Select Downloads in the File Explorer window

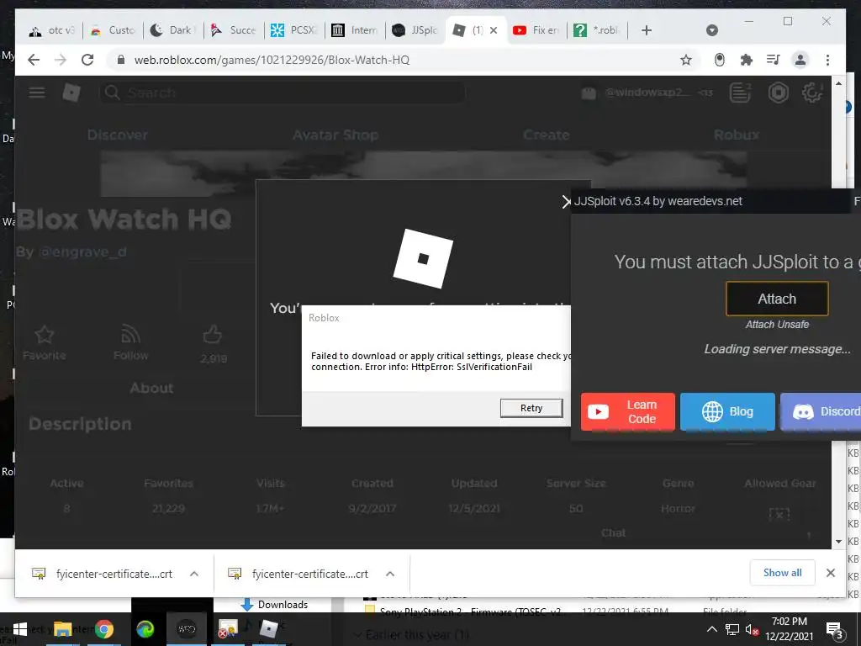point(274,604)
